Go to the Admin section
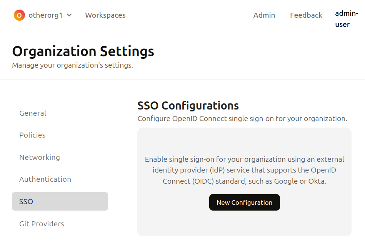Viewport: 365px width, 249px height. click(264, 15)
